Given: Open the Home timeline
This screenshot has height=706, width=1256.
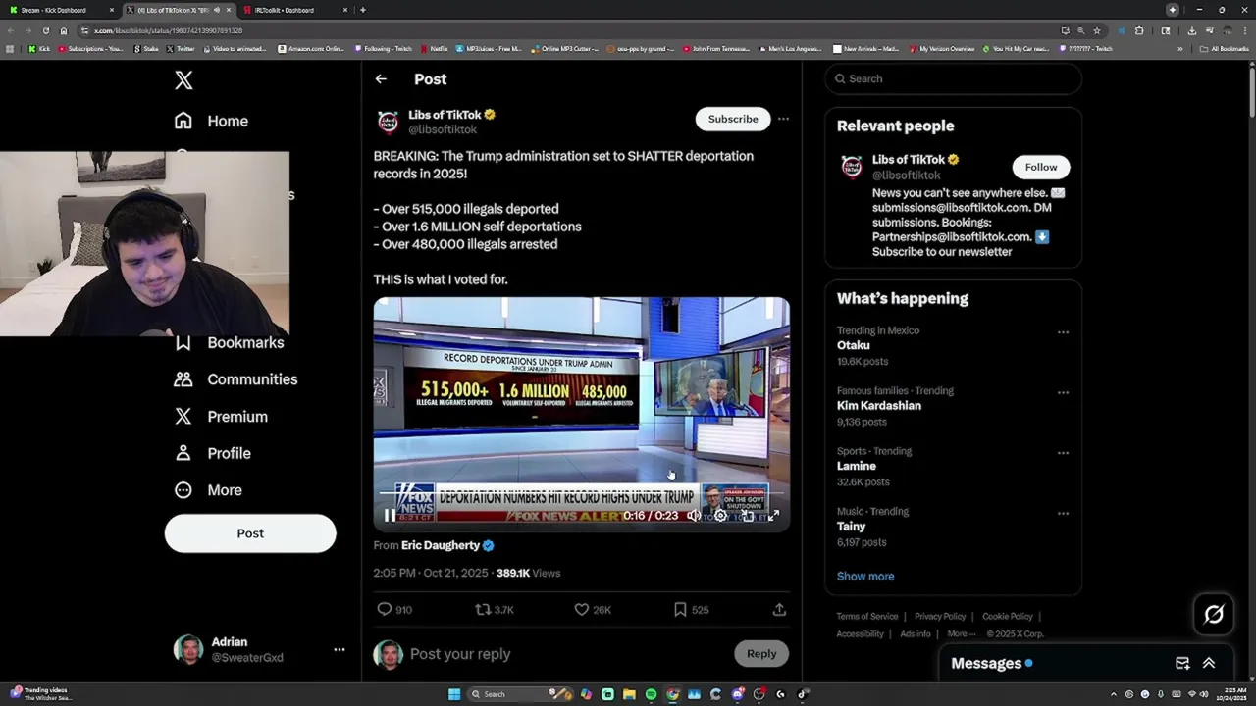Looking at the screenshot, I should pyautogui.click(x=211, y=121).
